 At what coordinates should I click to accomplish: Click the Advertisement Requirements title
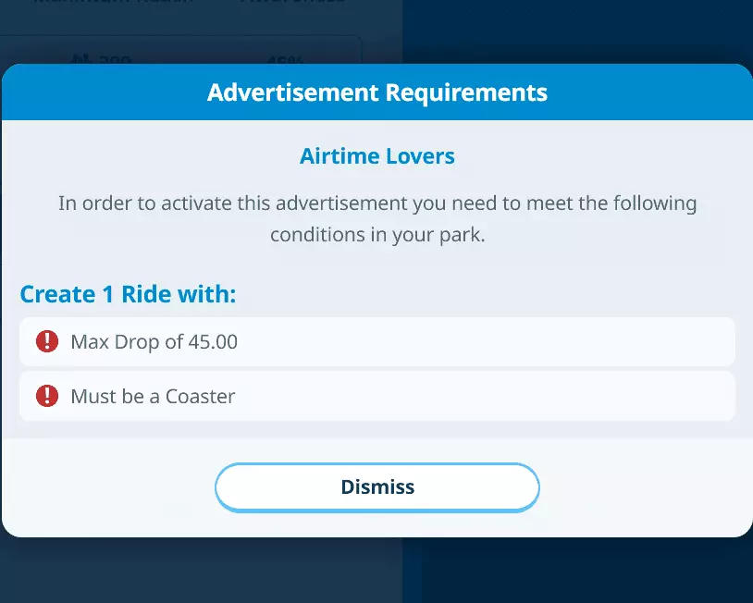tap(376, 92)
